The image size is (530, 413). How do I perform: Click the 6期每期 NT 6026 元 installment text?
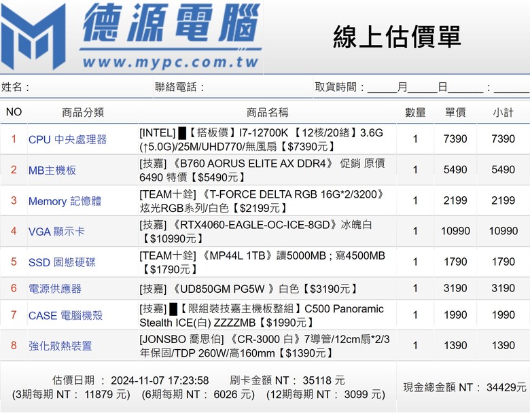coord(198,395)
